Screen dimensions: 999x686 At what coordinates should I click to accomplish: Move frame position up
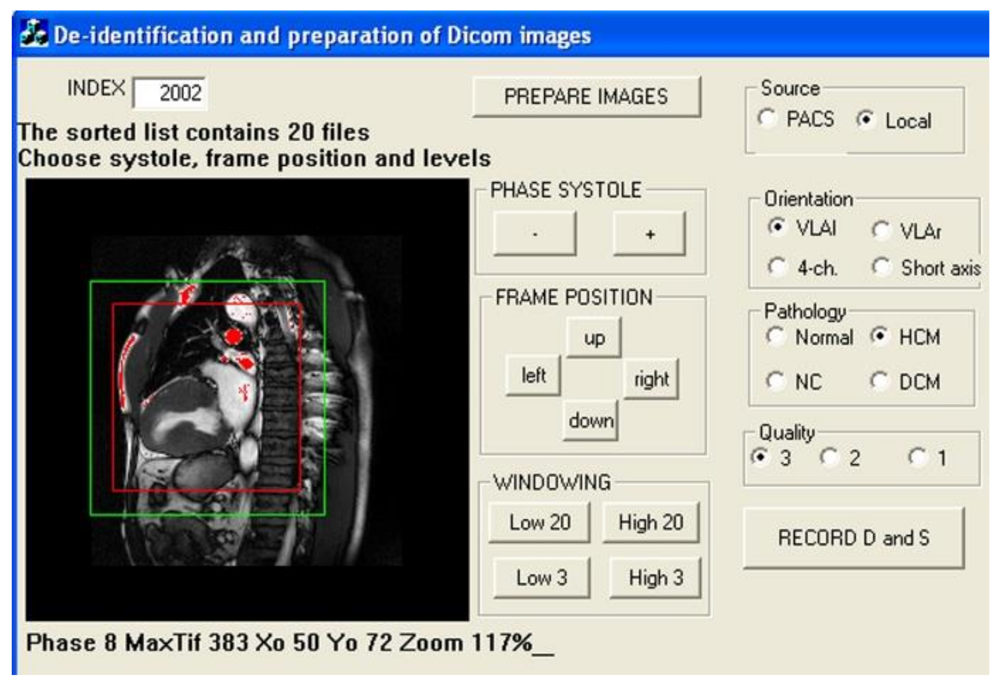tap(594, 338)
